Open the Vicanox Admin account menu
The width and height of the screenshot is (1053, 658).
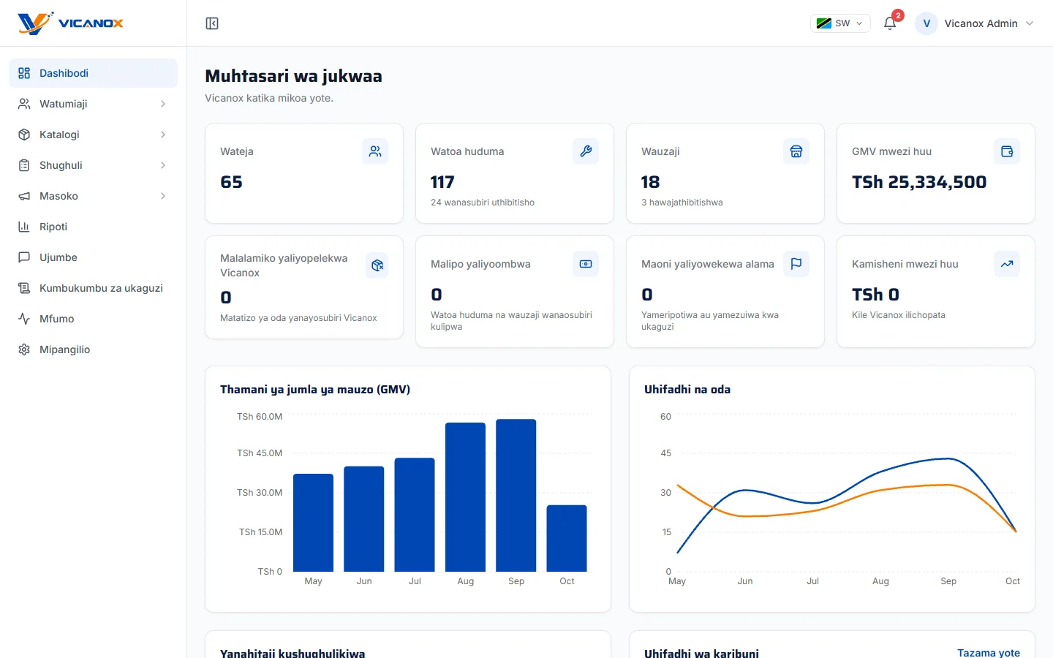975,23
